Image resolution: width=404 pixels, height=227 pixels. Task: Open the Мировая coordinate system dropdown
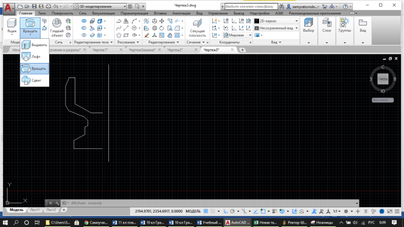pos(237,35)
